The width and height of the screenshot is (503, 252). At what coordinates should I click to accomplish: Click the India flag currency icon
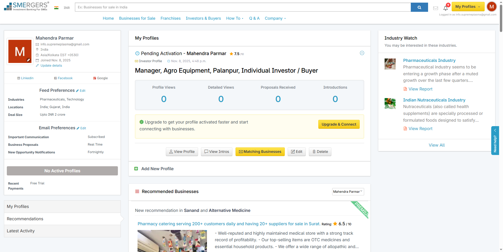(56, 8)
